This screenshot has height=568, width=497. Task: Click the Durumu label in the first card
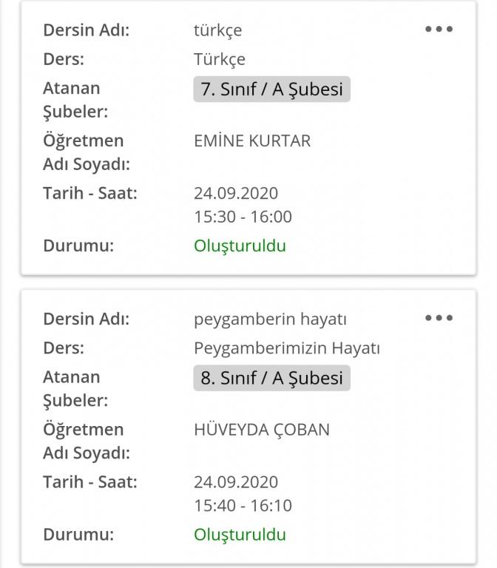78,246
